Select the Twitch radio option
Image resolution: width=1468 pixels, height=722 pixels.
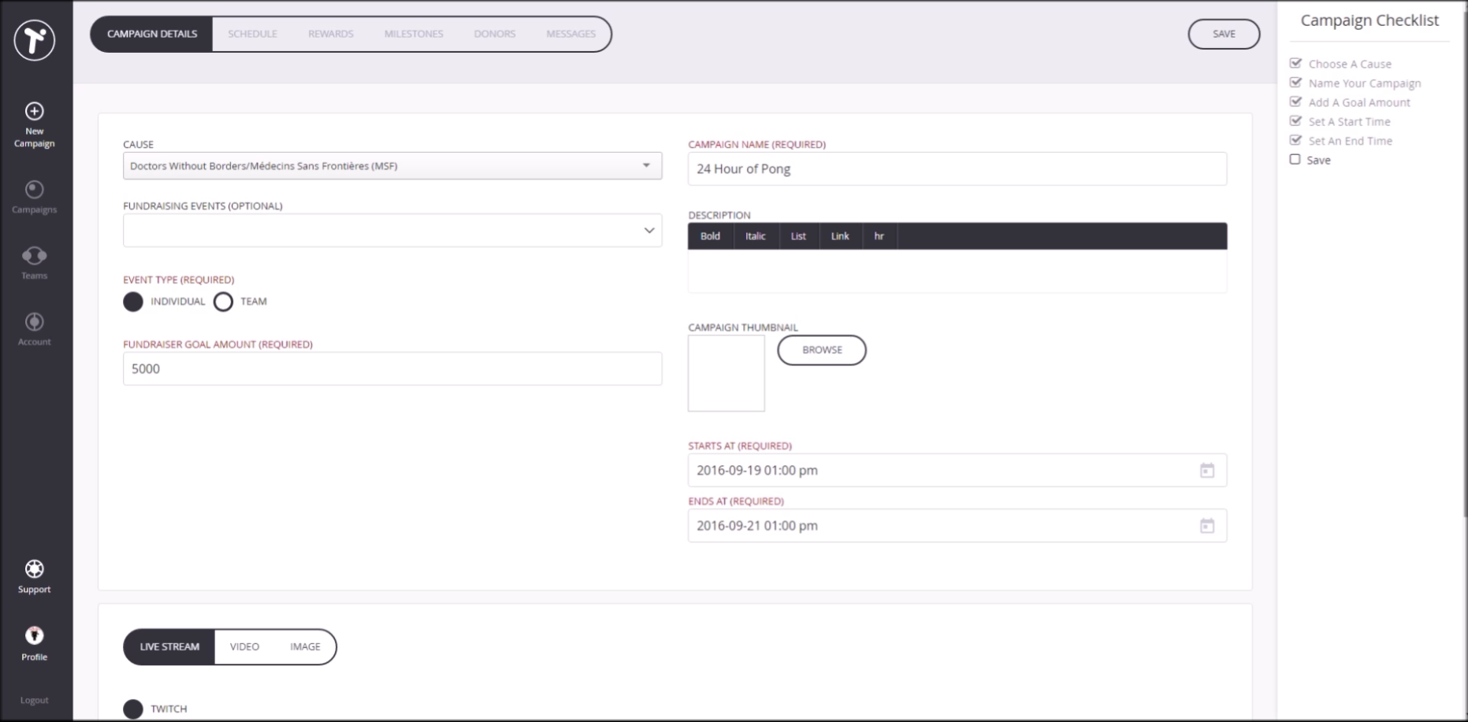(x=133, y=709)
